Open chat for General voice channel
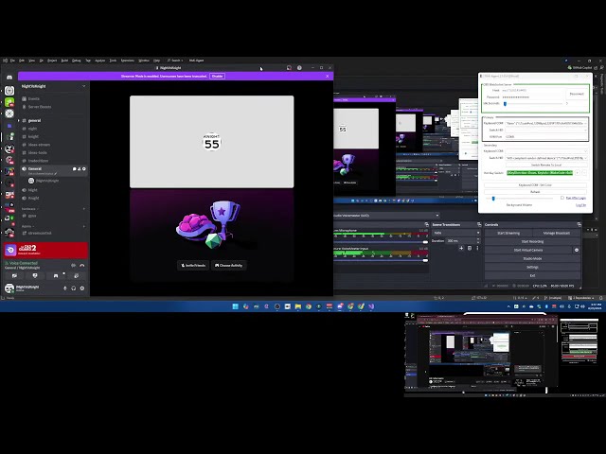The image size is (606, 454). click(x=74, y=168)
